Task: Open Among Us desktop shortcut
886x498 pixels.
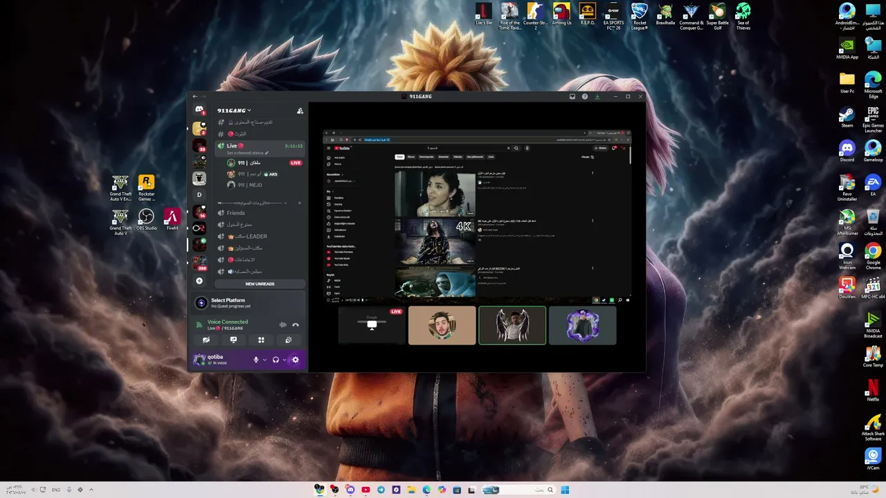Action: [561, 14]
